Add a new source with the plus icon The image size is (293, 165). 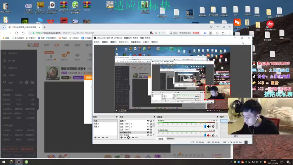click(x=122, y=137)
